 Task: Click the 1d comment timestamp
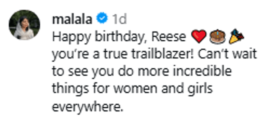pyautogui.click(x=119, y=19)
